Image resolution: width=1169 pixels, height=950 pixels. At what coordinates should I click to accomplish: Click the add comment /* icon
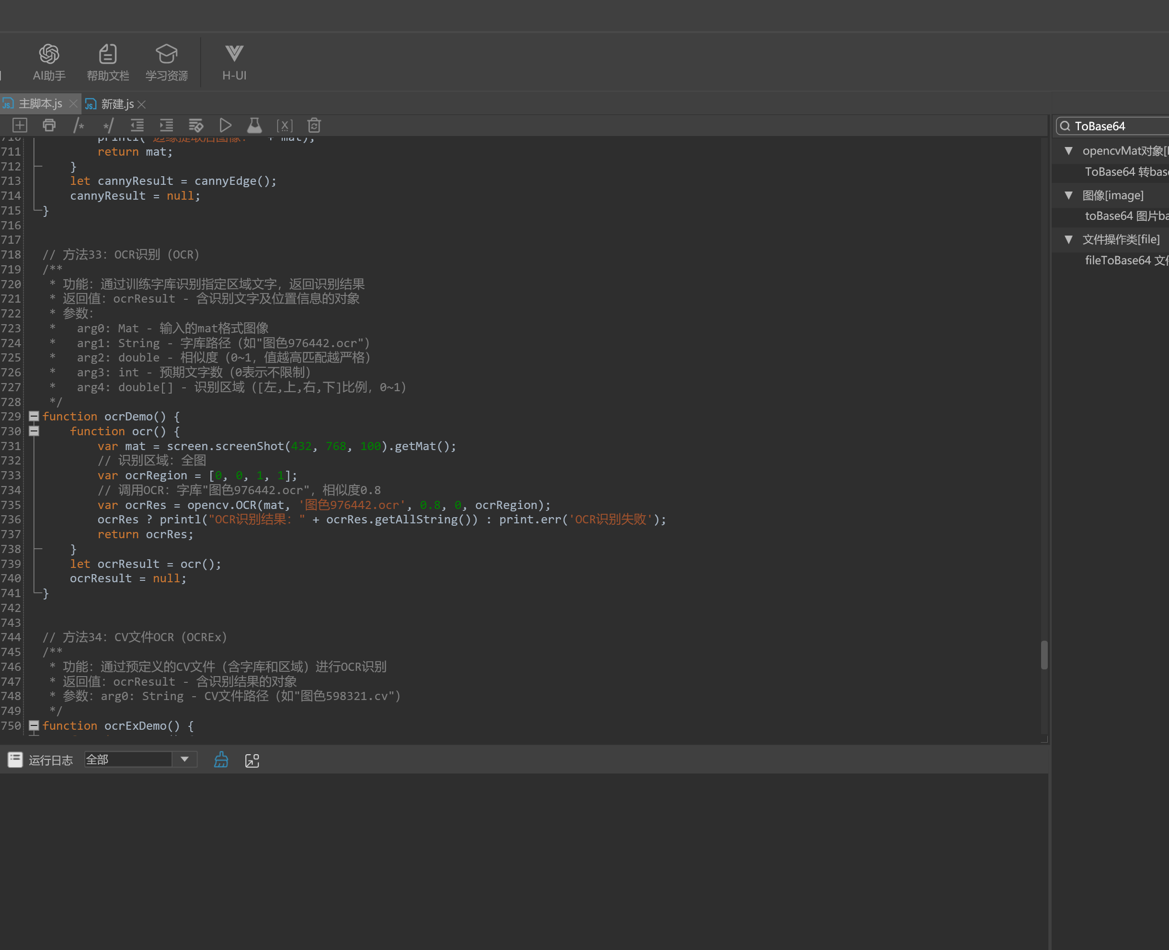pos(79,125)
